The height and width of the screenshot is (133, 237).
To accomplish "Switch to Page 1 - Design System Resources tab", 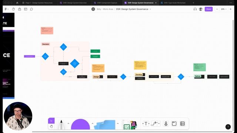I will tap(37, 3).
